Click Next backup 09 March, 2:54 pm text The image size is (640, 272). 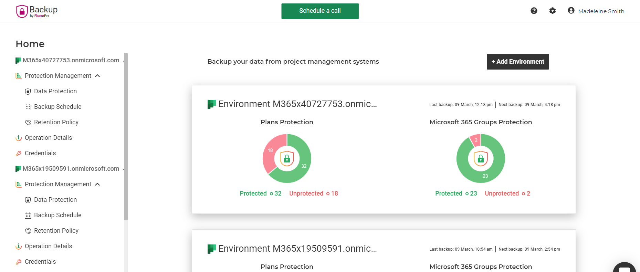(x=529, y=249)
